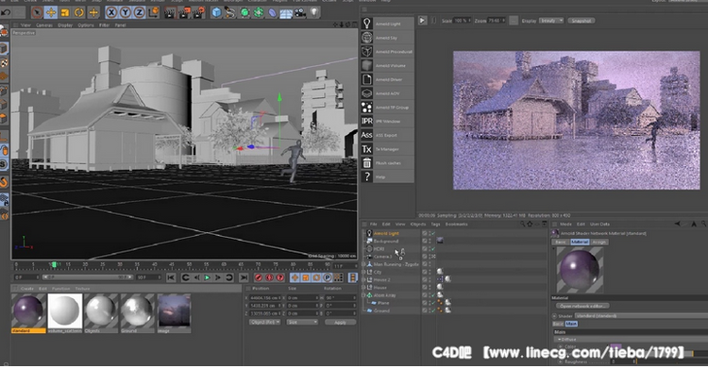Open the Size mode dropdown
Image resolution: width=708 pixels, height=368 pixels.
pyautogui.click(x=302, y=322)
